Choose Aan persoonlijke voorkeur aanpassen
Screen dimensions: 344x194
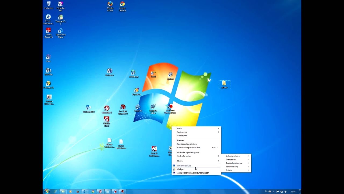coord(196,173)
